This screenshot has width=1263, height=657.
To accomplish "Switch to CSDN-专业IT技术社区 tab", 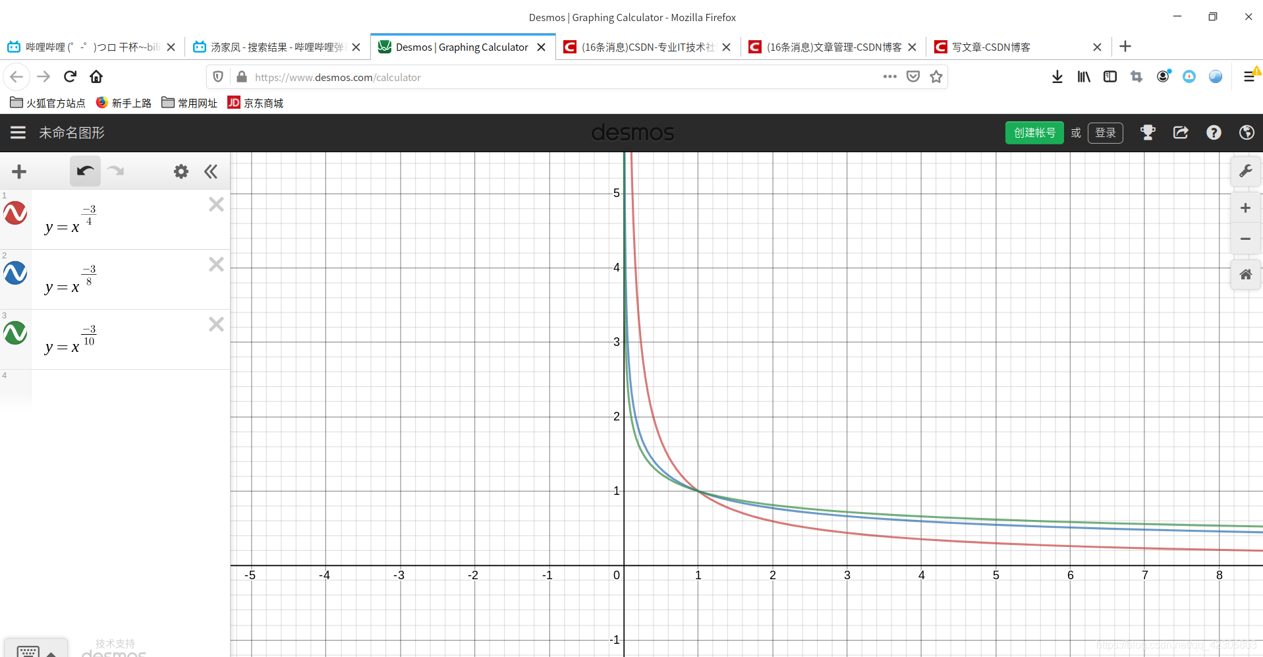I will (648, 47).
